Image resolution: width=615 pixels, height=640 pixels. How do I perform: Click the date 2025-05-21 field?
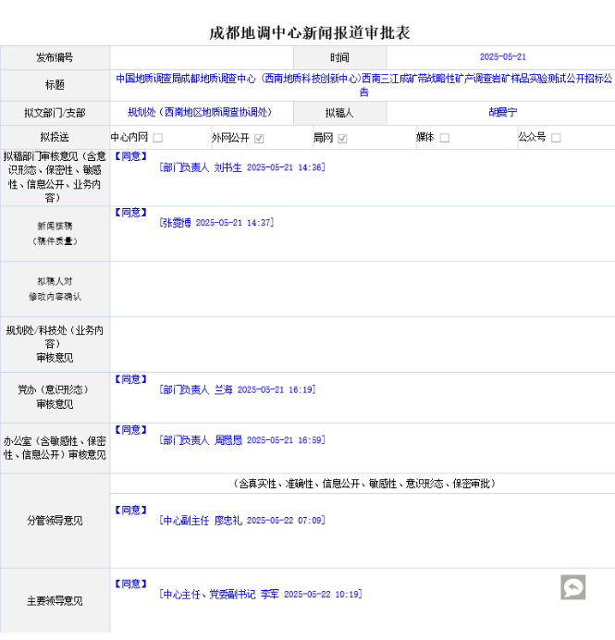click(x=502, y=57)
